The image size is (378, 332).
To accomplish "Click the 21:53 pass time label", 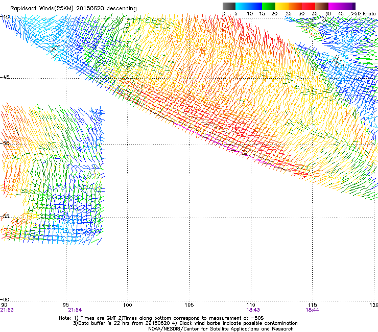I will tap(7, 310).
